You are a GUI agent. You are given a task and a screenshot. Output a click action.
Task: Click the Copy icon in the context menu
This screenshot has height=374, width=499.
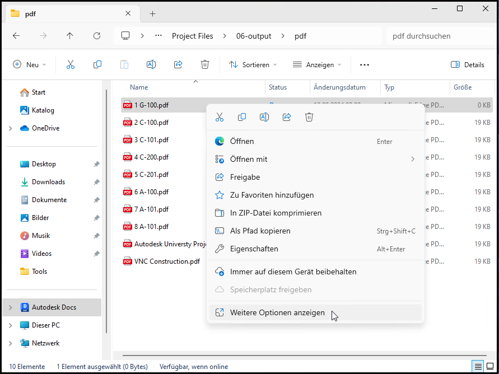242,117
